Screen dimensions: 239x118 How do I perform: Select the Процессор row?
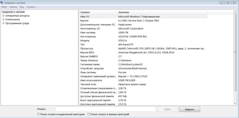143,49
